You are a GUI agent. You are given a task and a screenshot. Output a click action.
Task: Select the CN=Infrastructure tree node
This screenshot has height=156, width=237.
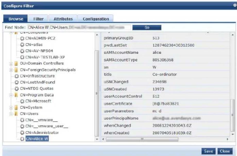pos(37,76)
